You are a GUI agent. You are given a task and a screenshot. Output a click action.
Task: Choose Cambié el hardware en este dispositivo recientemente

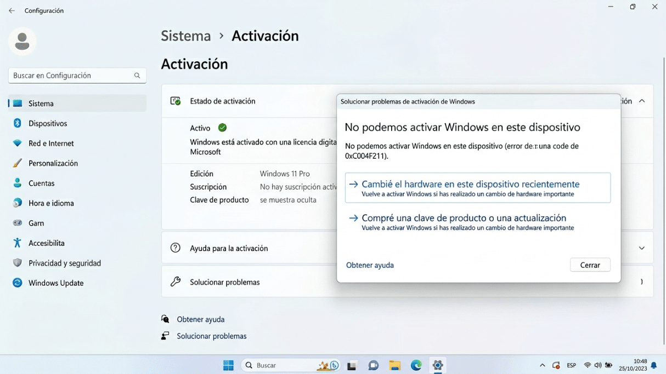pos(478,188)
